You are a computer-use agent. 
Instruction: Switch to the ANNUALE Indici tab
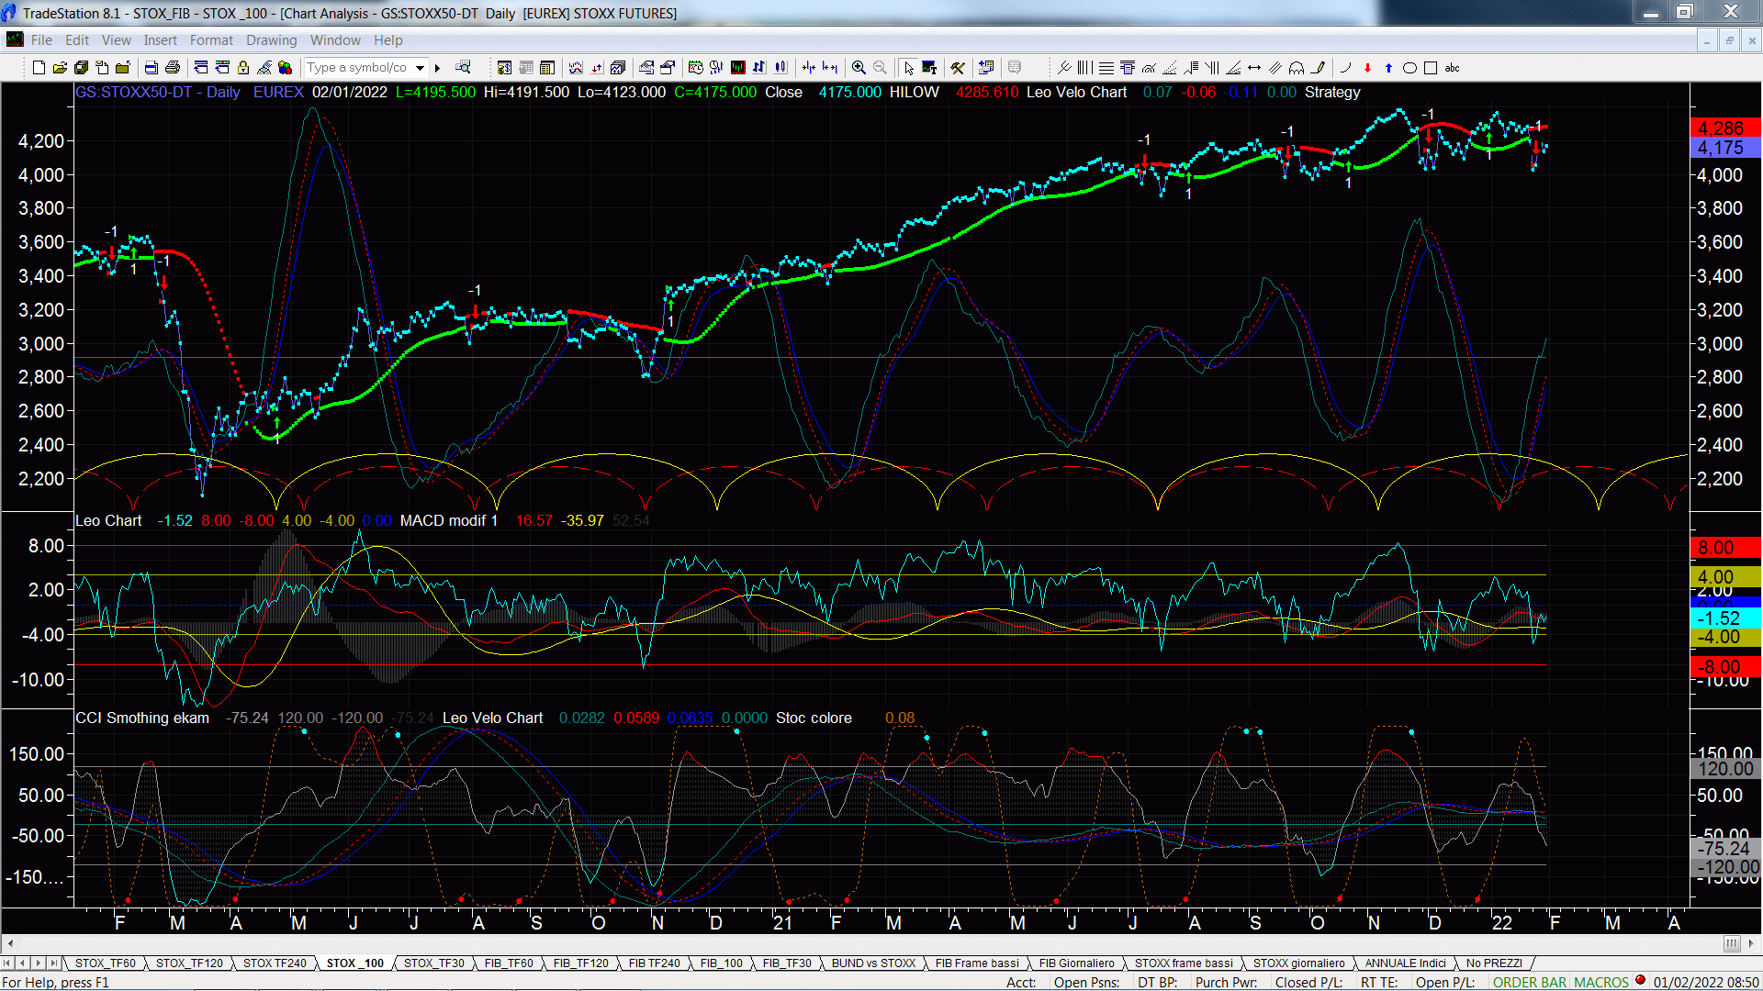click(x=1405, y=963)
